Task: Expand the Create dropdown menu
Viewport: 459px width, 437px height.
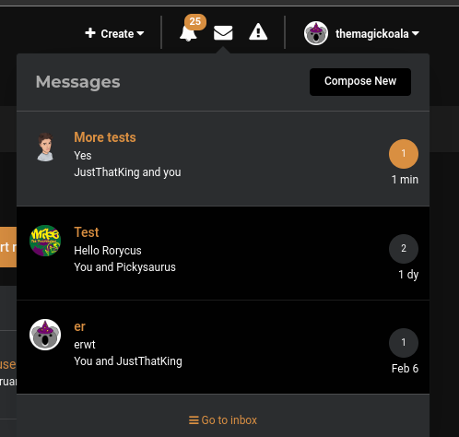Action: coord(114,33)
